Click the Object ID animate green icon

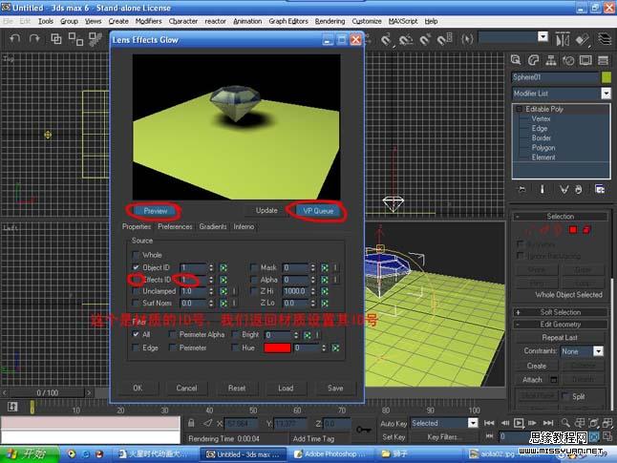coord(223,268)
